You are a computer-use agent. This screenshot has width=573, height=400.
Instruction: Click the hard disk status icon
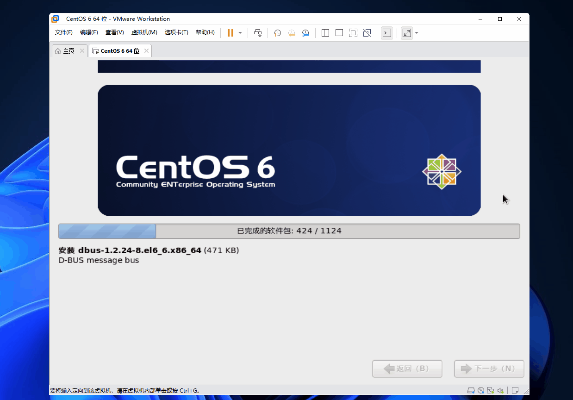click(x=471, y=390)
